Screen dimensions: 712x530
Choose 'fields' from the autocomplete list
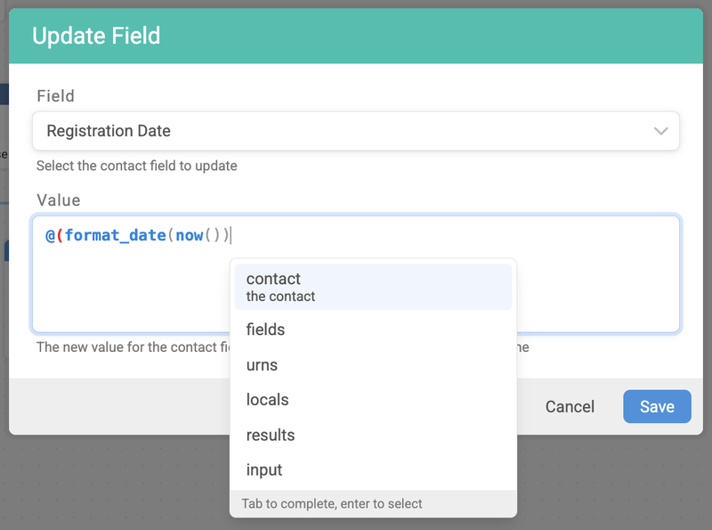point(265,330)
